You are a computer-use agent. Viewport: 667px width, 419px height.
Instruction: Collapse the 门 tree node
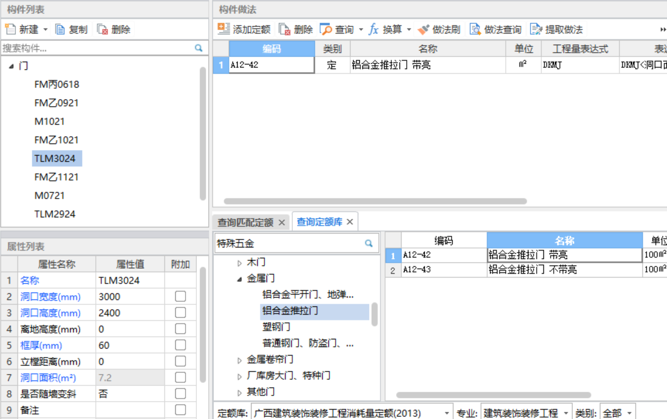(x=11, y=66)
